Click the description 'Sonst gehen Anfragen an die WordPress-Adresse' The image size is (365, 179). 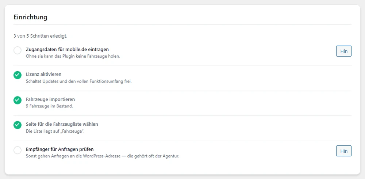click(73, 156)
